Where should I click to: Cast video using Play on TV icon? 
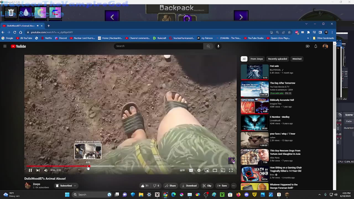click(x=223, y=170)
